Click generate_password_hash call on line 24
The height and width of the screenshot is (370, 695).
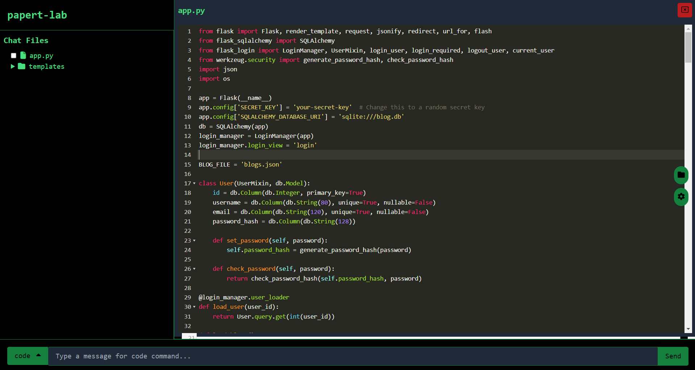355,250
